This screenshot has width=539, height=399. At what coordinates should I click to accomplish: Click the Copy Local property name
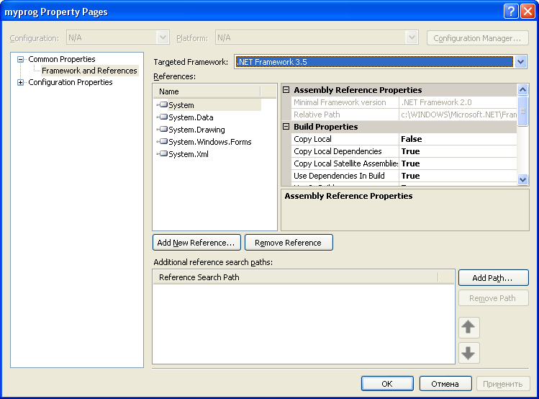pyautogui.click(x=345, y=139)
